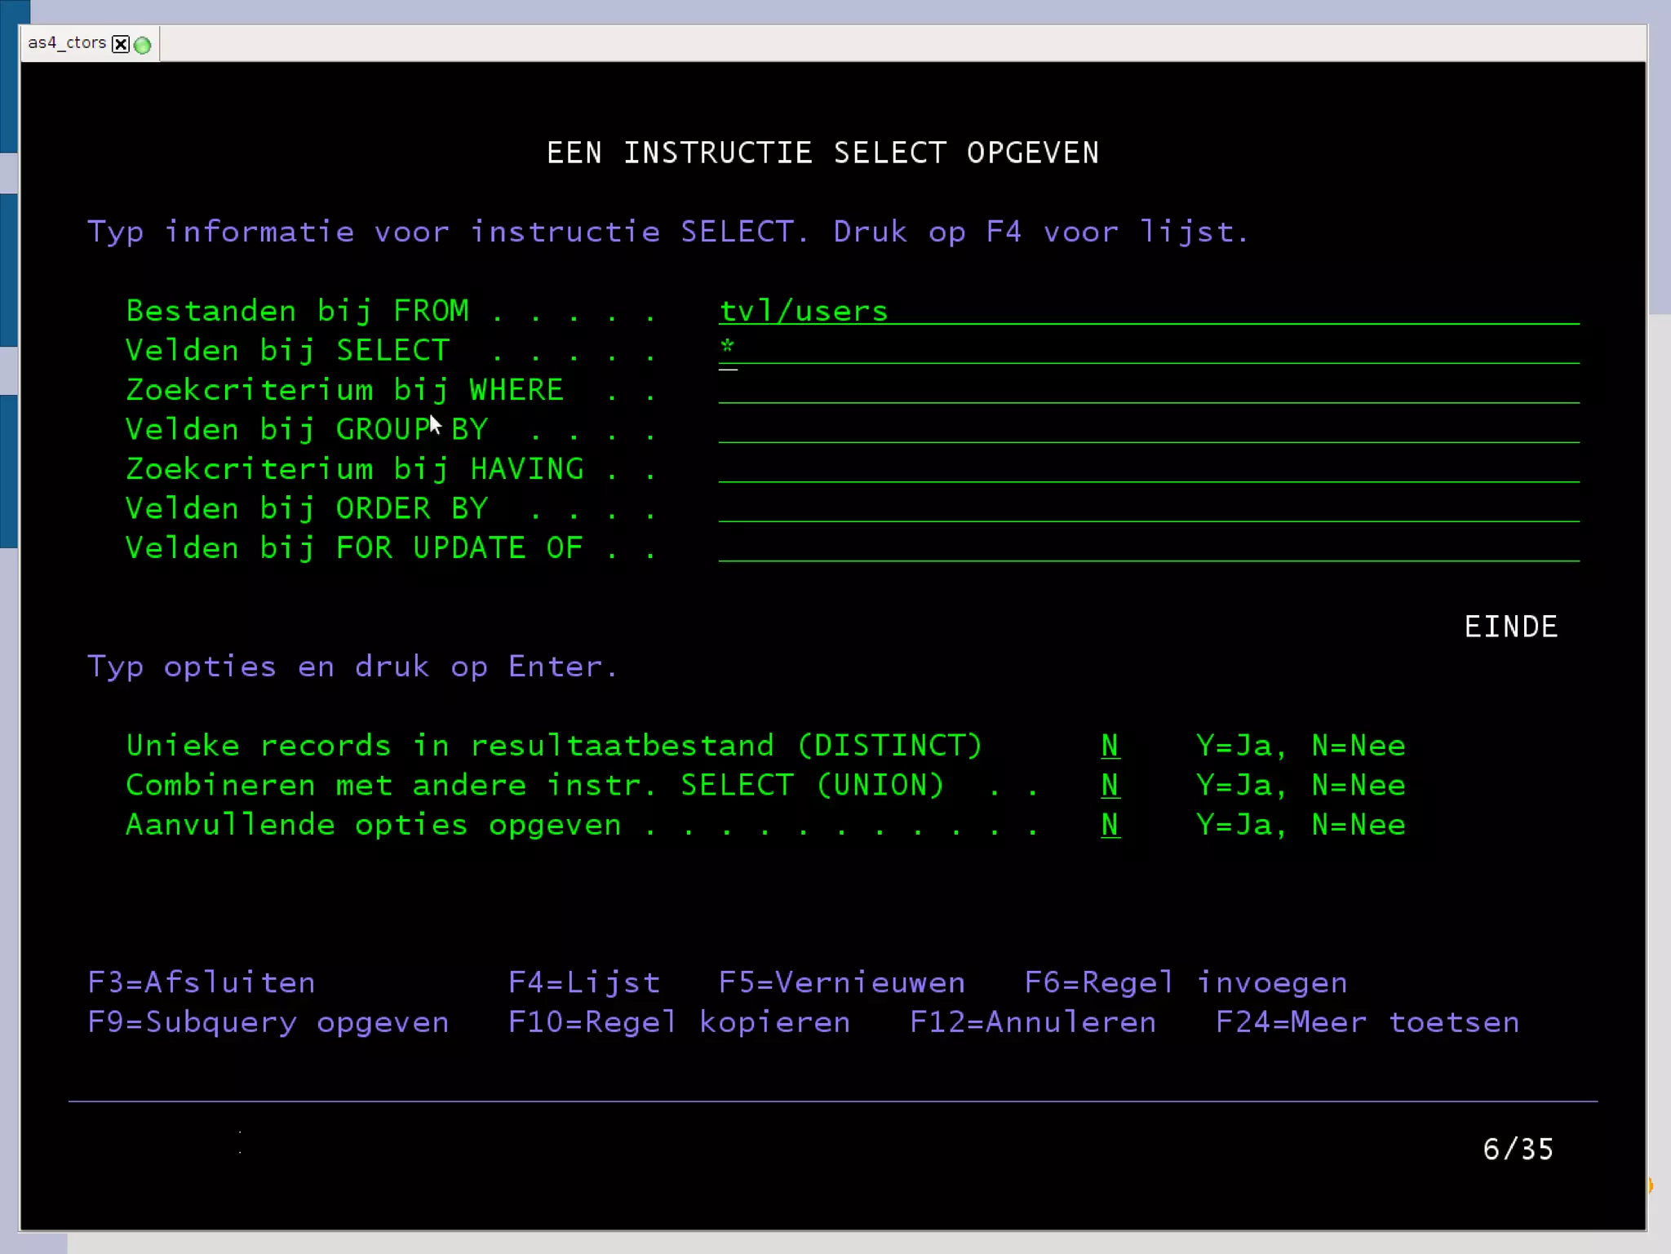Click F6=Regel invoegen key label
The height and width of the screenshot is (1254, 1671).
pyautogui.click(x=1185, y=982)
